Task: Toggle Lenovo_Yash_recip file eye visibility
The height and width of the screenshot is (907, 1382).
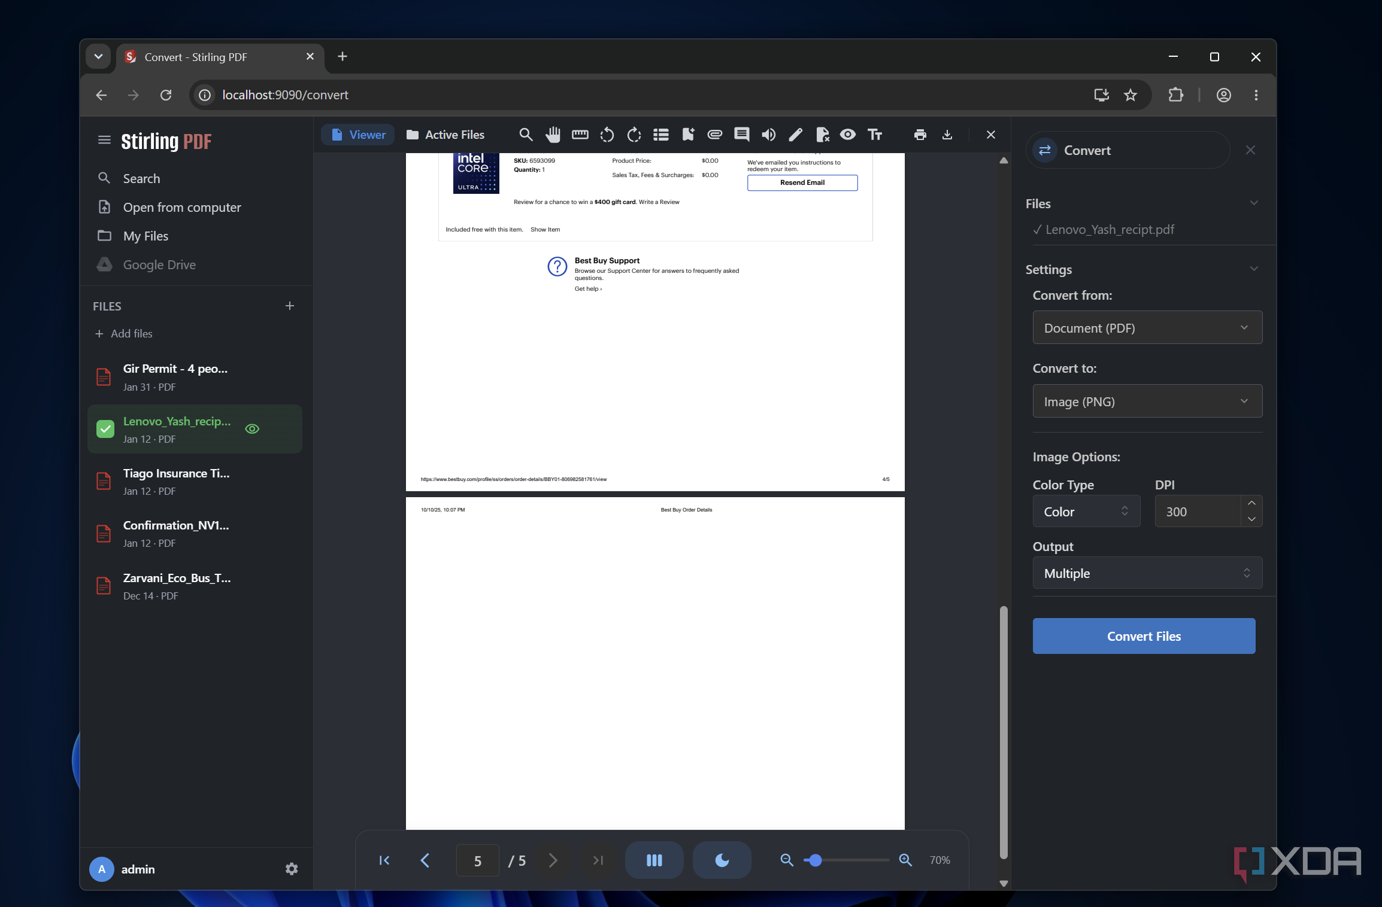Action: click(x=252, y=429)
